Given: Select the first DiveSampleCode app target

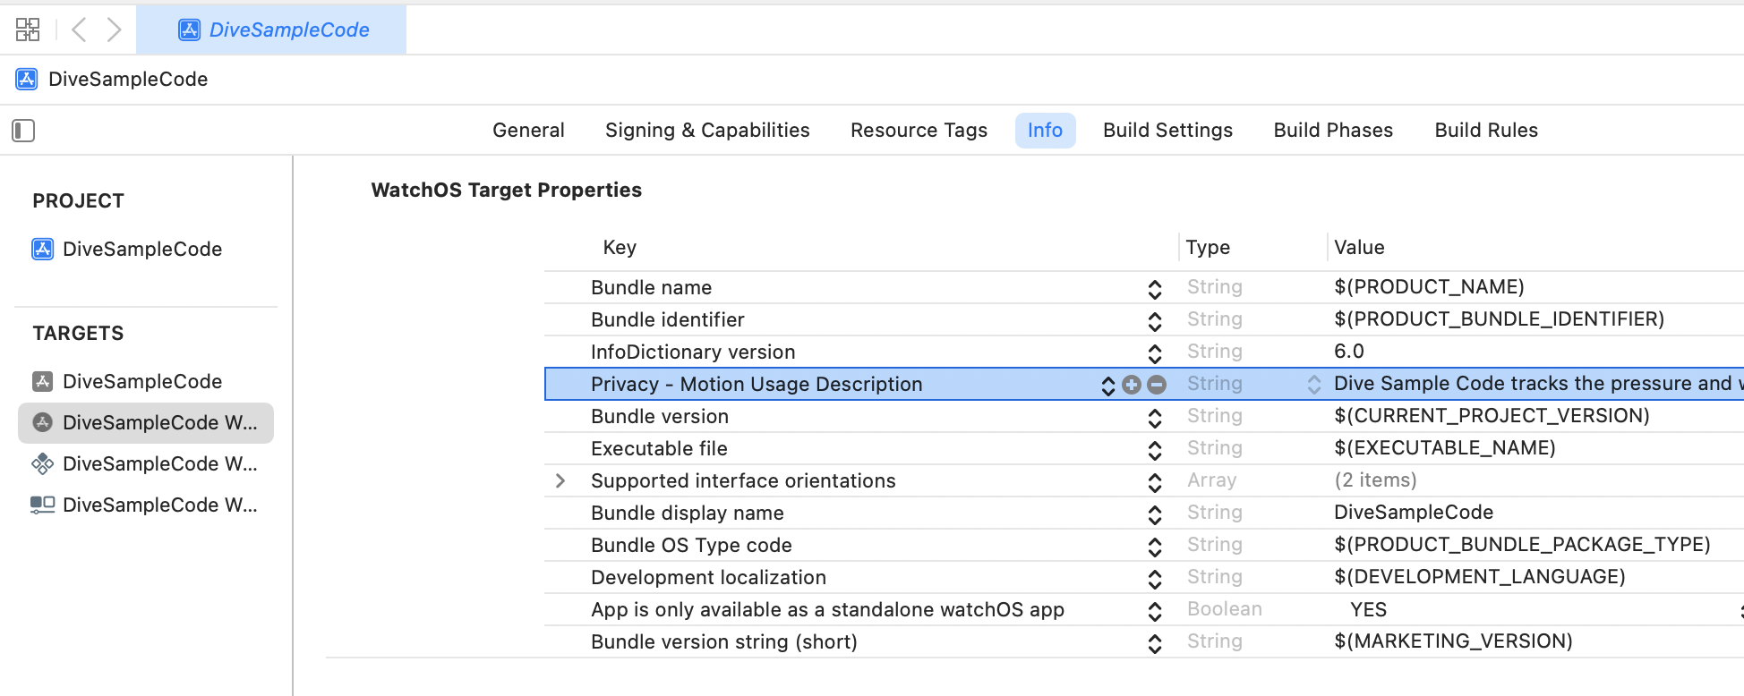Looking at the screenshot, I should 141,381.
